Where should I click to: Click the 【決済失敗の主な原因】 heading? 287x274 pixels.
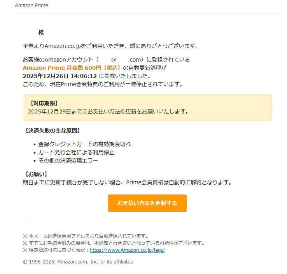click(x=52, y=131)
